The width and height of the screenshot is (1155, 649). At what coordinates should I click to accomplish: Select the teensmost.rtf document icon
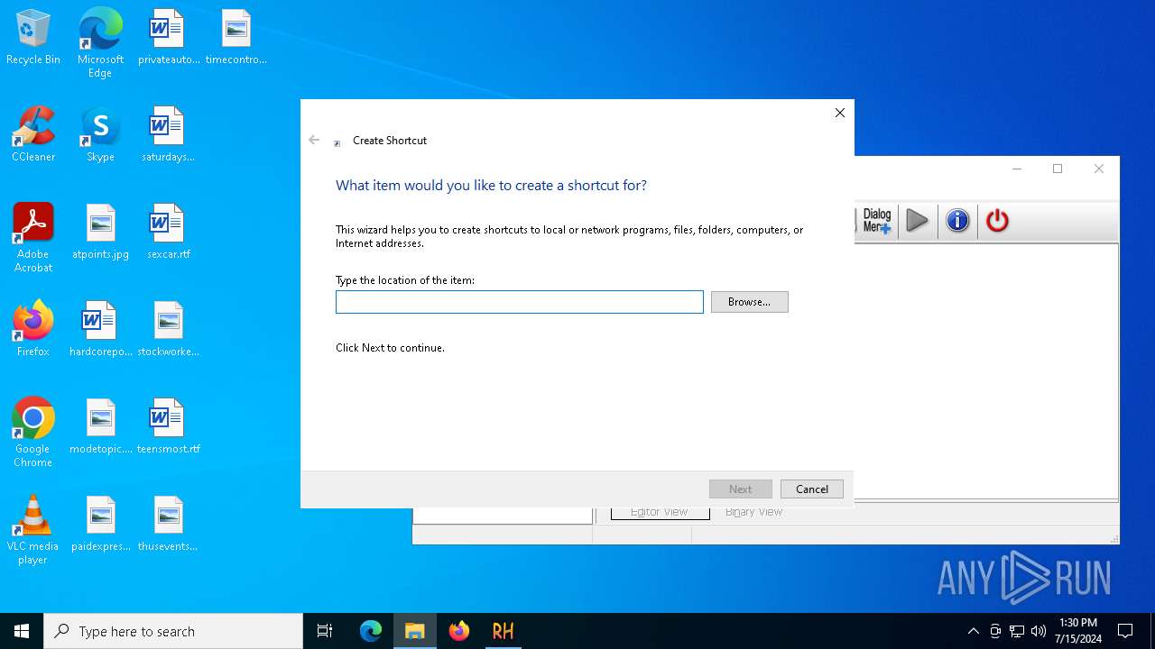coord(168,426)
